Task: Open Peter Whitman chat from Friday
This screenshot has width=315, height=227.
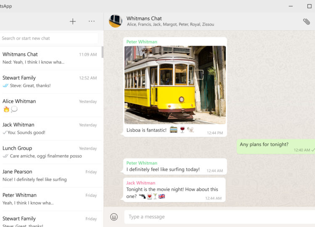Action: click(50, 199)
